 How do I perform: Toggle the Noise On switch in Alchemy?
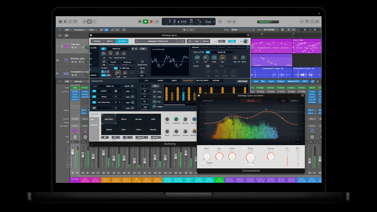tap(208, 66)
